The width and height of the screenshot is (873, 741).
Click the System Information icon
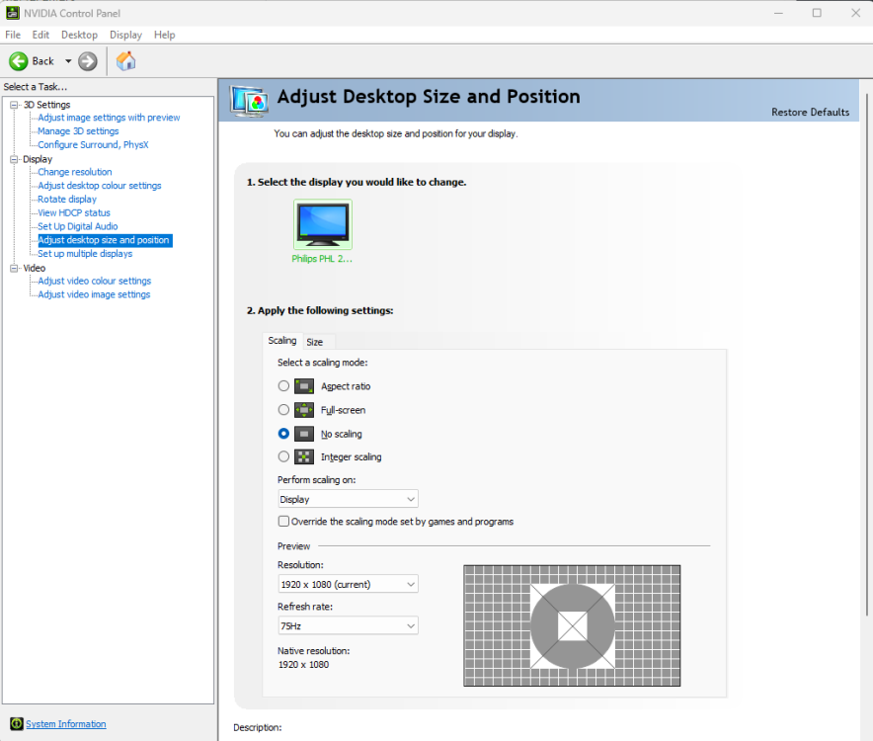click(15, 724)
